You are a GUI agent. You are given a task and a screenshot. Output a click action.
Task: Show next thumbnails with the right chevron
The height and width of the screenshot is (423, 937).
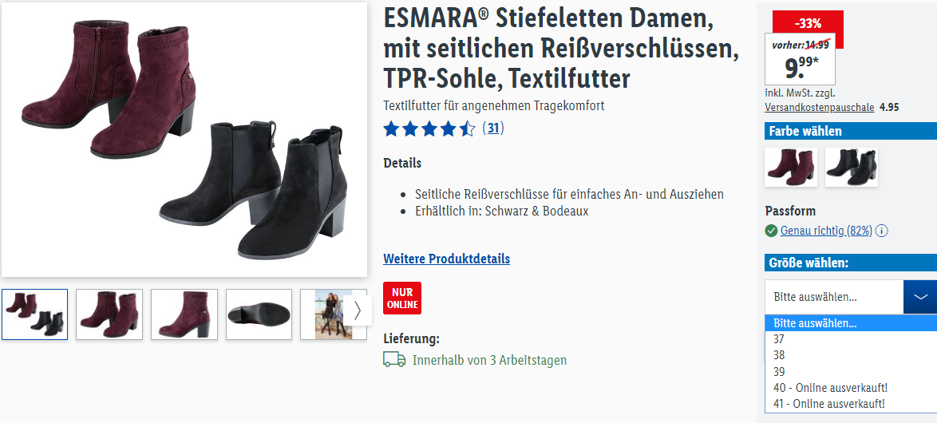[x=358, y=310]
